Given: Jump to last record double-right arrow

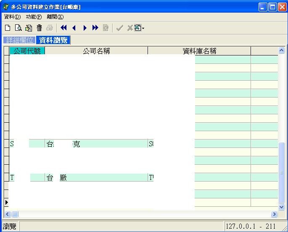Looking at the screenshot, I should point(95,28).
